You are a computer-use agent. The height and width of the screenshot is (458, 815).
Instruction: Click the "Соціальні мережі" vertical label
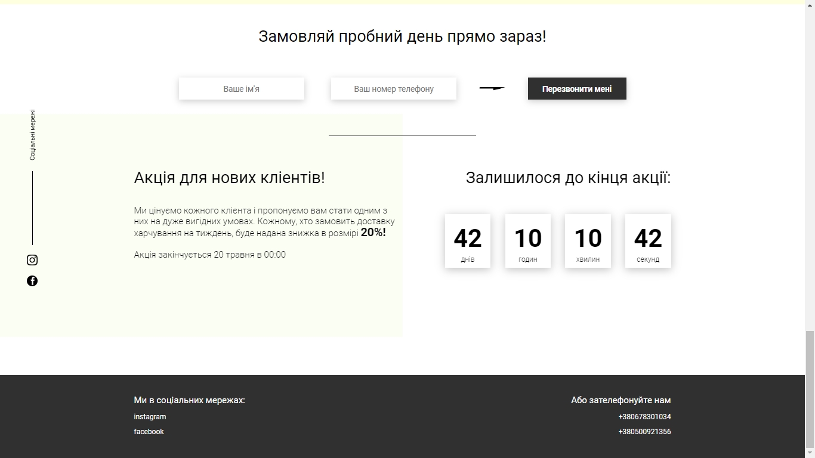(x=33, y=135)
